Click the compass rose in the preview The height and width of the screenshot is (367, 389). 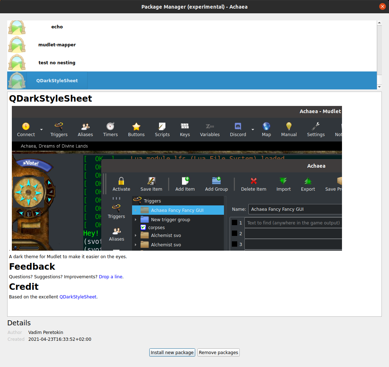pyautogui.click(x=28, y=192)
